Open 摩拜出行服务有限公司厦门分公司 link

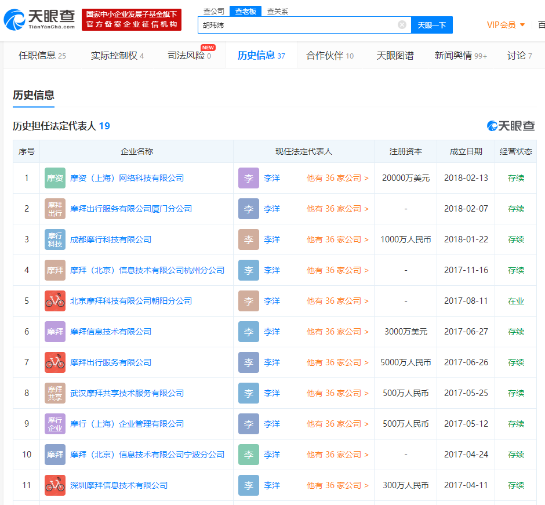131,209
